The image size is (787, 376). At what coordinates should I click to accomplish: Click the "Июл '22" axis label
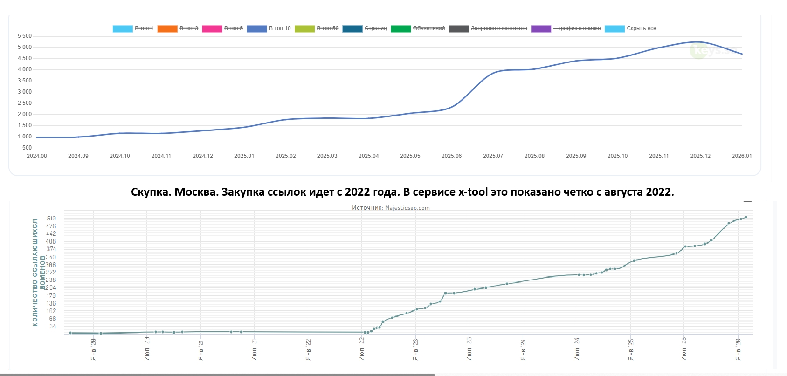(362, 349)
